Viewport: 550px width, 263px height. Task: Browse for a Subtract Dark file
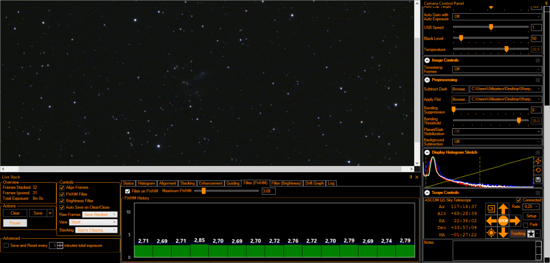460,89
